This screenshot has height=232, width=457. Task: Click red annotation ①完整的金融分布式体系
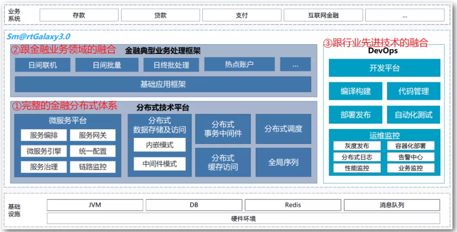tap(64, 106)
